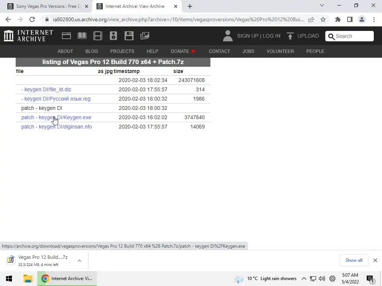The image size is (382, 286).
Task: Open the Chrome profile avatar
Action: 362,19
